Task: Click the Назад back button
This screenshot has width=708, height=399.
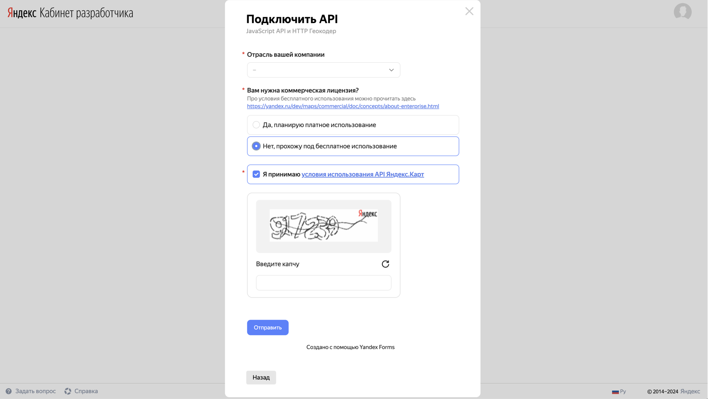Action: (x=261, y=377)
